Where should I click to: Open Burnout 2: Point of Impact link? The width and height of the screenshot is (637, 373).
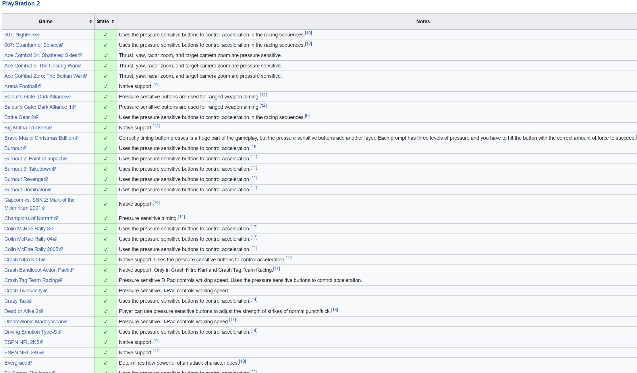(x=36, y=159)
